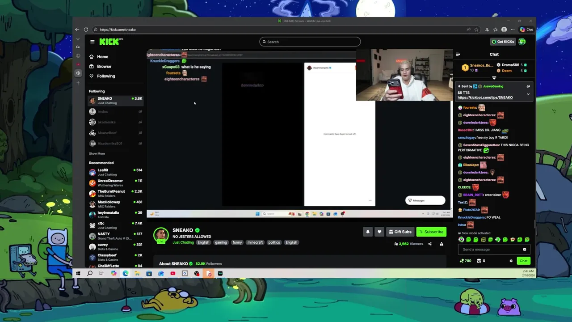The width and height of the screenshot is (572, 322).
Task: Click the Drama586 gifter name
Action: tap(510, 65)
